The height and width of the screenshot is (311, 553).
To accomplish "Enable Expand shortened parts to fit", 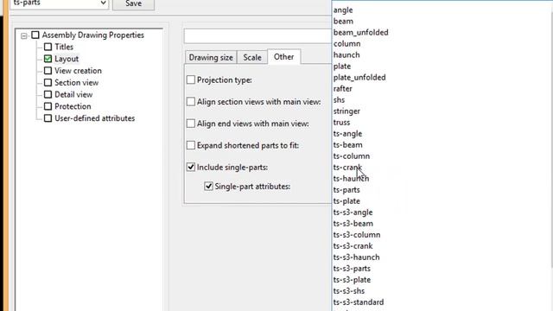I will [x=191, y=145].
